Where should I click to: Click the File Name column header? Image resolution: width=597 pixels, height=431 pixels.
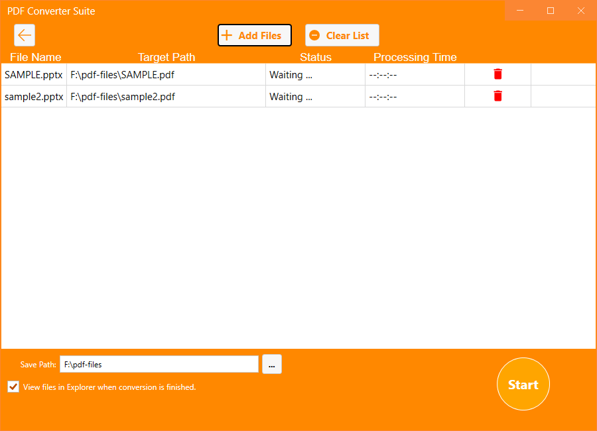(x=35, y=58)
